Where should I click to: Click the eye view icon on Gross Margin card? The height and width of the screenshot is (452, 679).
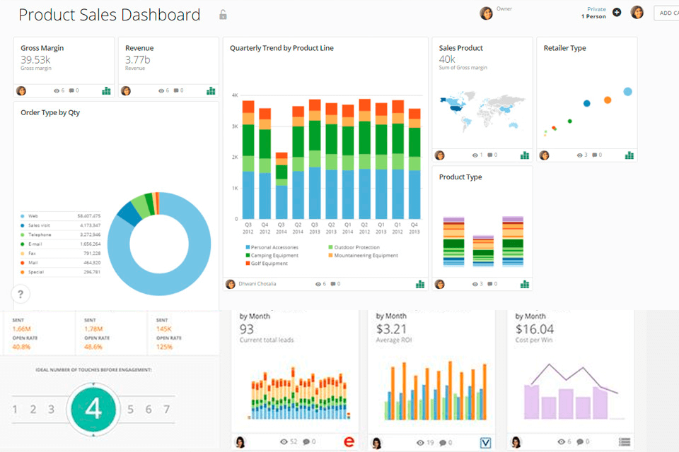(56, 90)
